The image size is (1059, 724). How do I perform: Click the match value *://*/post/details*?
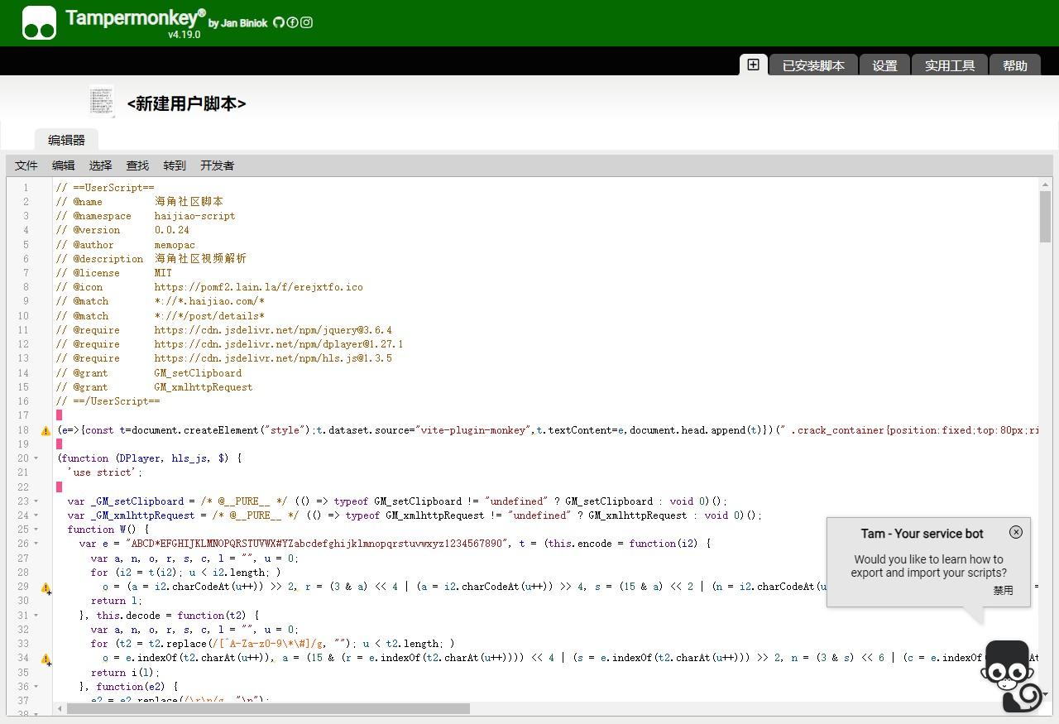tap(209, 316)
